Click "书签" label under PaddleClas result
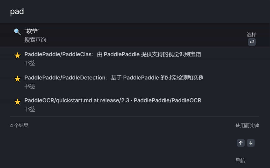270x168 pixels. click(x=30, y=63)
